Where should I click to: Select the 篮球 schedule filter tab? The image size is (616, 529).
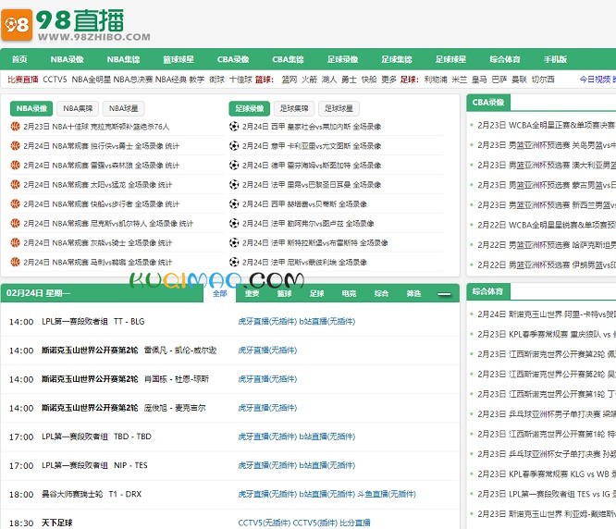pyautogui.click(x=284, y=293)
